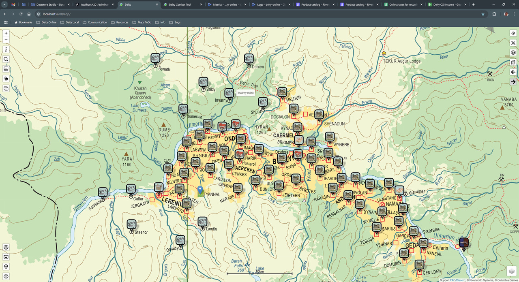Click the documents copy icon in right toolbar
Viewport: 519px width, 282px height.
[513, 62]
